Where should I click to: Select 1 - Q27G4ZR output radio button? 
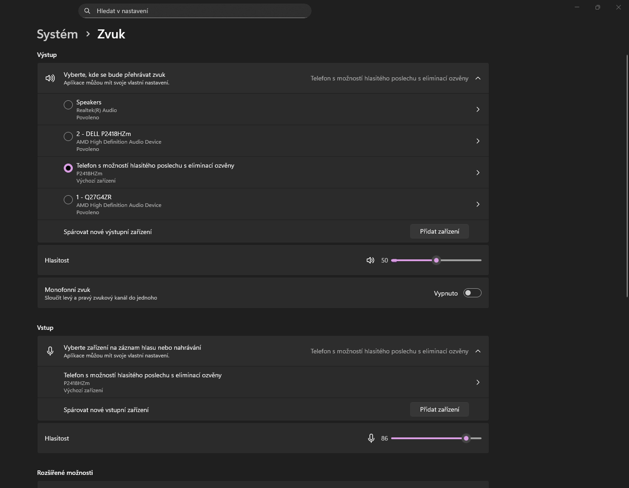[68, 200]
